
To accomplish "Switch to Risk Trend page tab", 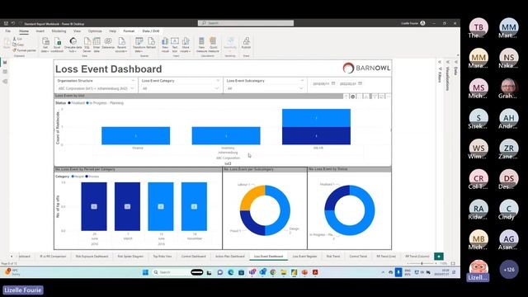I will coord(333,257).
